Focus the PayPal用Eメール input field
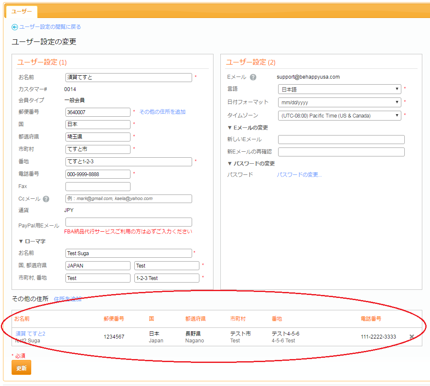The height and width of the screenshot is (386, 430). [128, 222]
